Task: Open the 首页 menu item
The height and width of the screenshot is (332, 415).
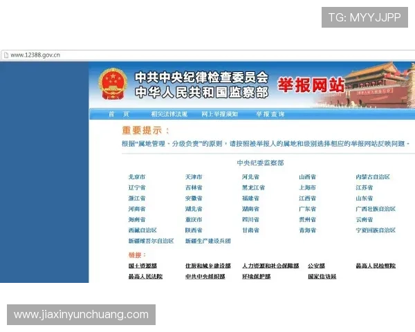Action: 119,114
